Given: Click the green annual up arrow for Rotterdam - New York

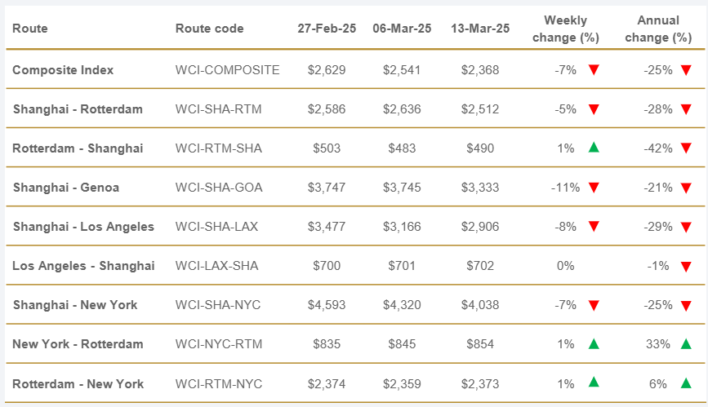Looking at the screenshot, I should [686, 383].
